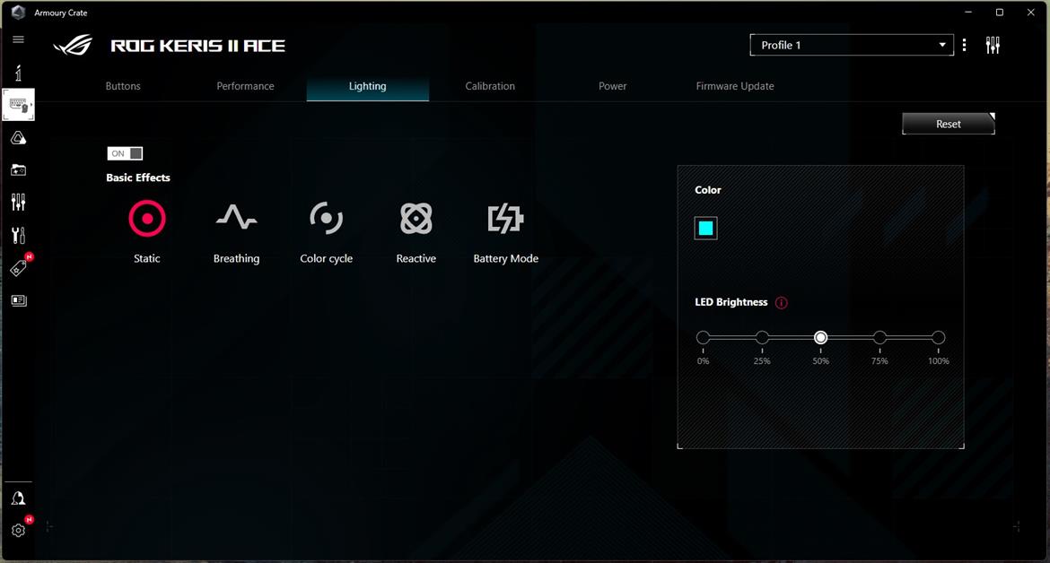Turn off the lighting ON switch
This screenshot has width=1050, height=563.
(x=125, y=153)
